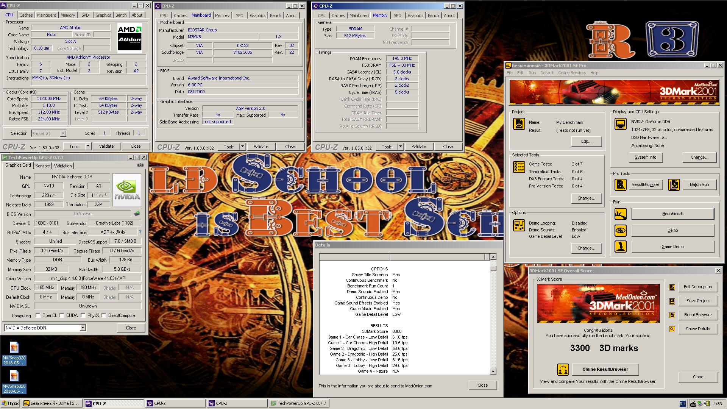This screenshot has width=727, height=409.
Task: Toggle the DirectCompute checkbox
Action: pos(104,315)
